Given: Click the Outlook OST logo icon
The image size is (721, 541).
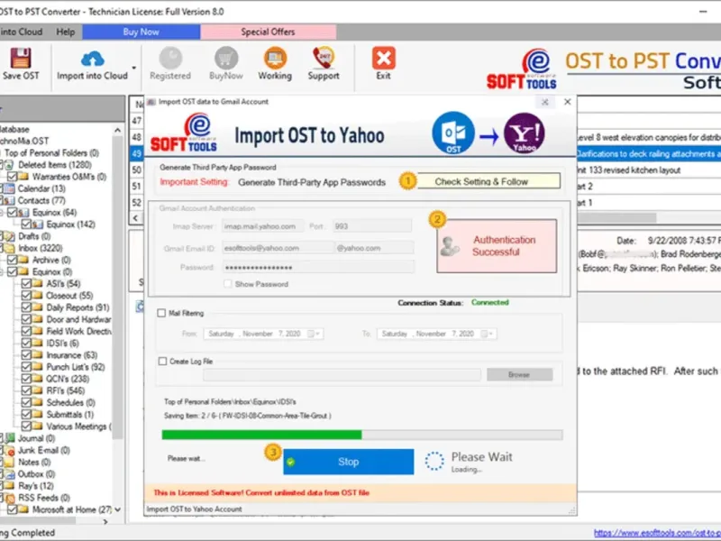Looking at the screenshot, I should (x=453, y=133).
